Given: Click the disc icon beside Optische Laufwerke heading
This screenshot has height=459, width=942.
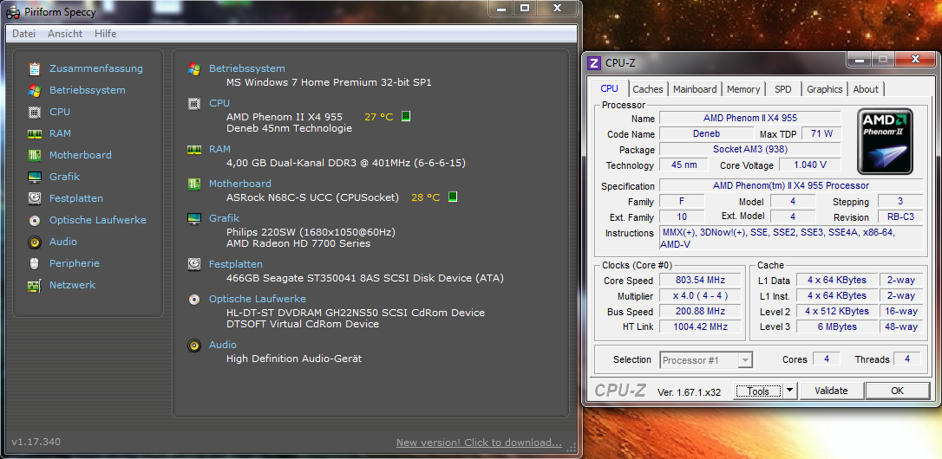Looking at the screenshot, I should (x=194, y=299).
